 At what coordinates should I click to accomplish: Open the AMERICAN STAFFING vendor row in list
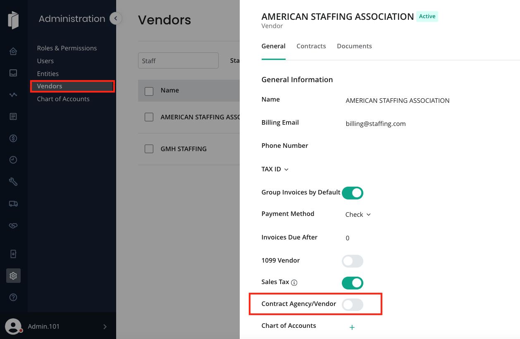click(189, 117)
